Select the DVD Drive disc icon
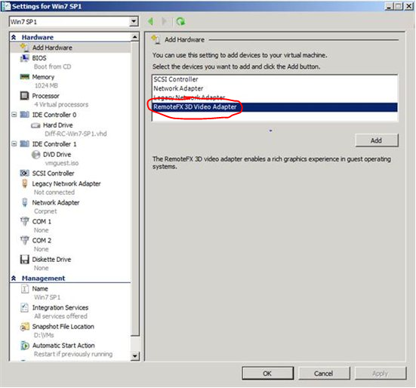 (x=35, y=155)
